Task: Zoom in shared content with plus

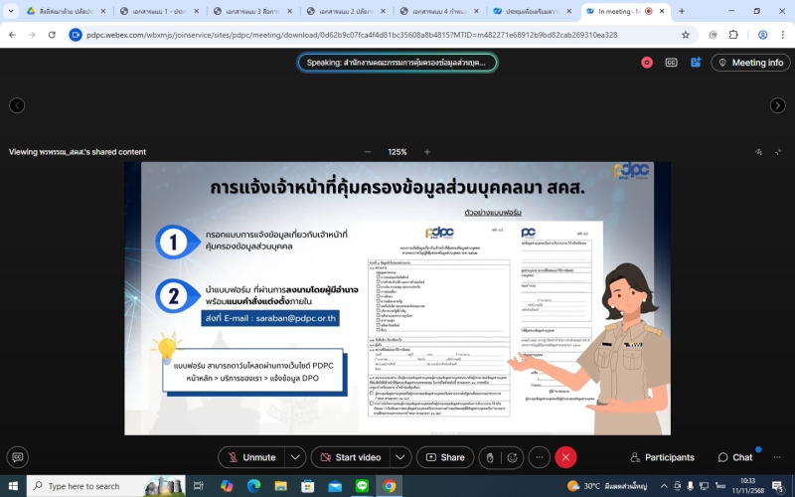Action: [427, 152]
